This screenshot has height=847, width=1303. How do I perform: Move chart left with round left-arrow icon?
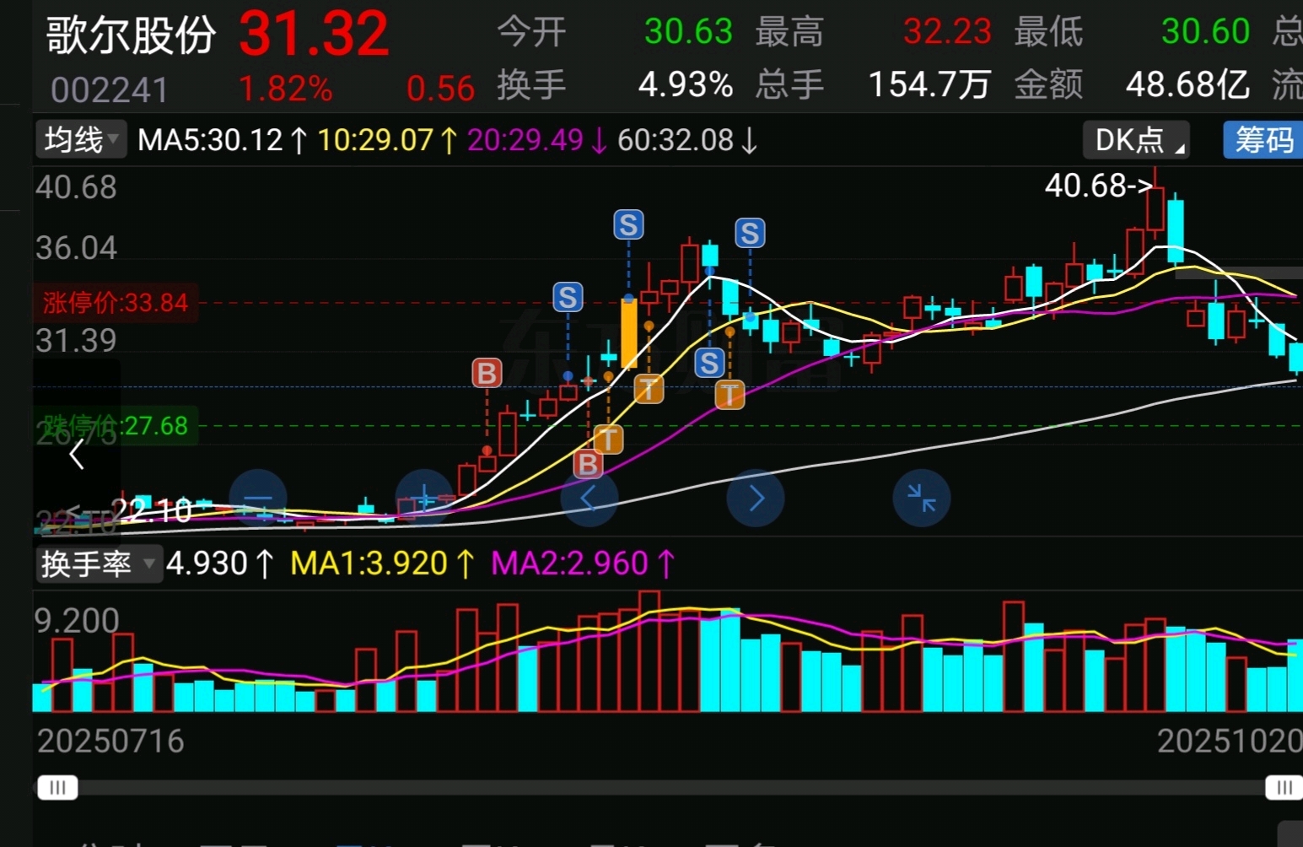590,498
